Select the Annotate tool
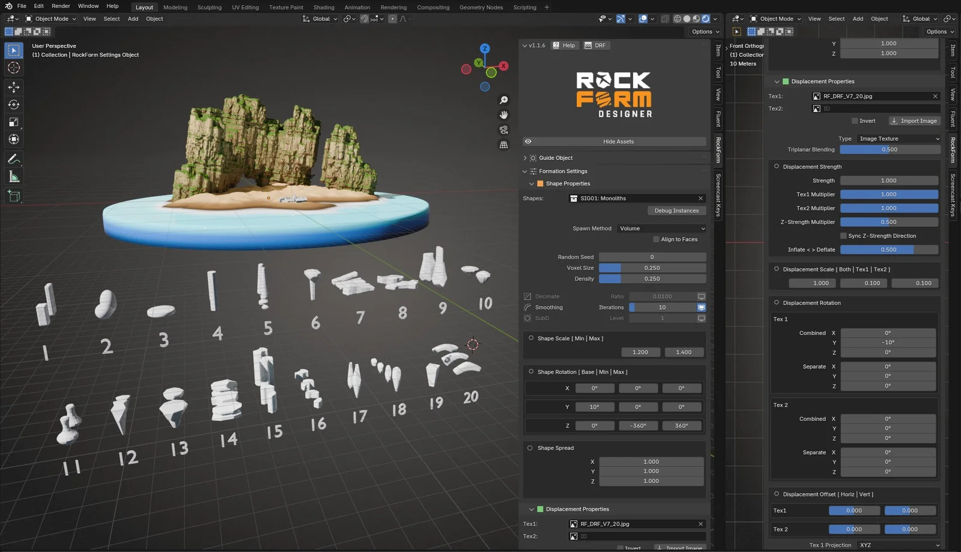 point(14,159)
